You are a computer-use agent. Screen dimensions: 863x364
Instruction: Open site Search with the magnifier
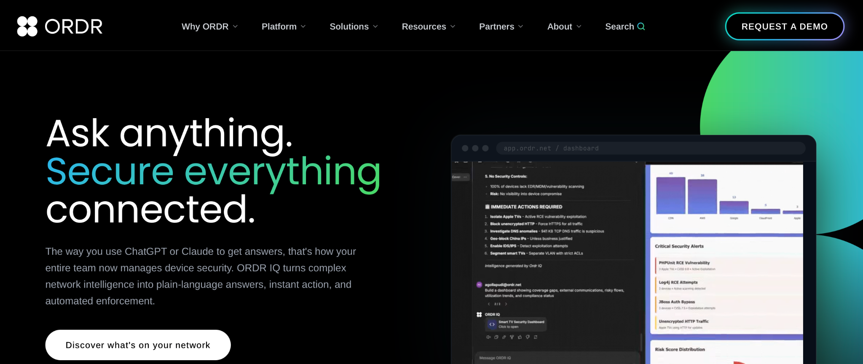[625, 27]
